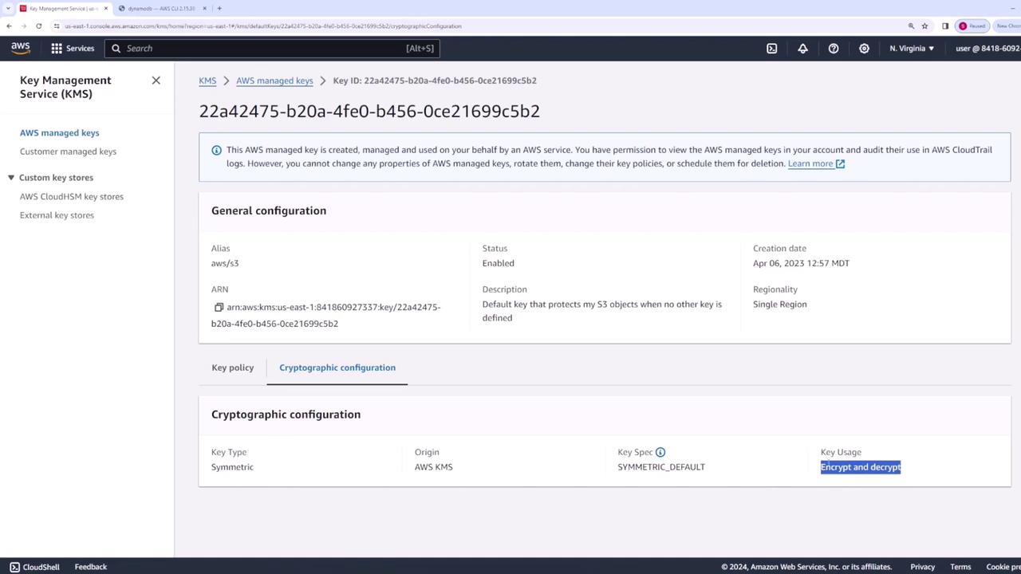Switch to the Key policy tab
This screenshot has height=574, width=1021.
tap(233, 368)
